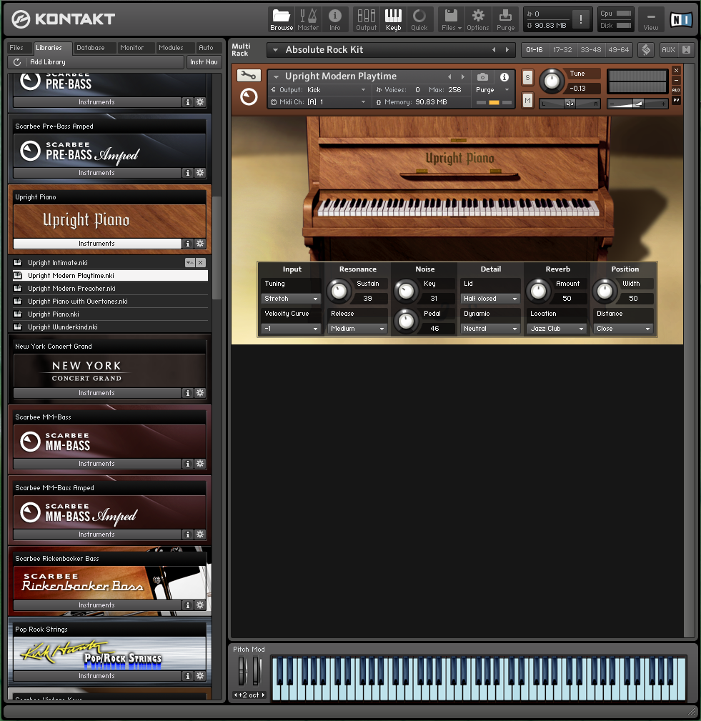Click the Info pane icon
Screen dimensions: 701x721
pyautogui.click(x=335, y=20)
